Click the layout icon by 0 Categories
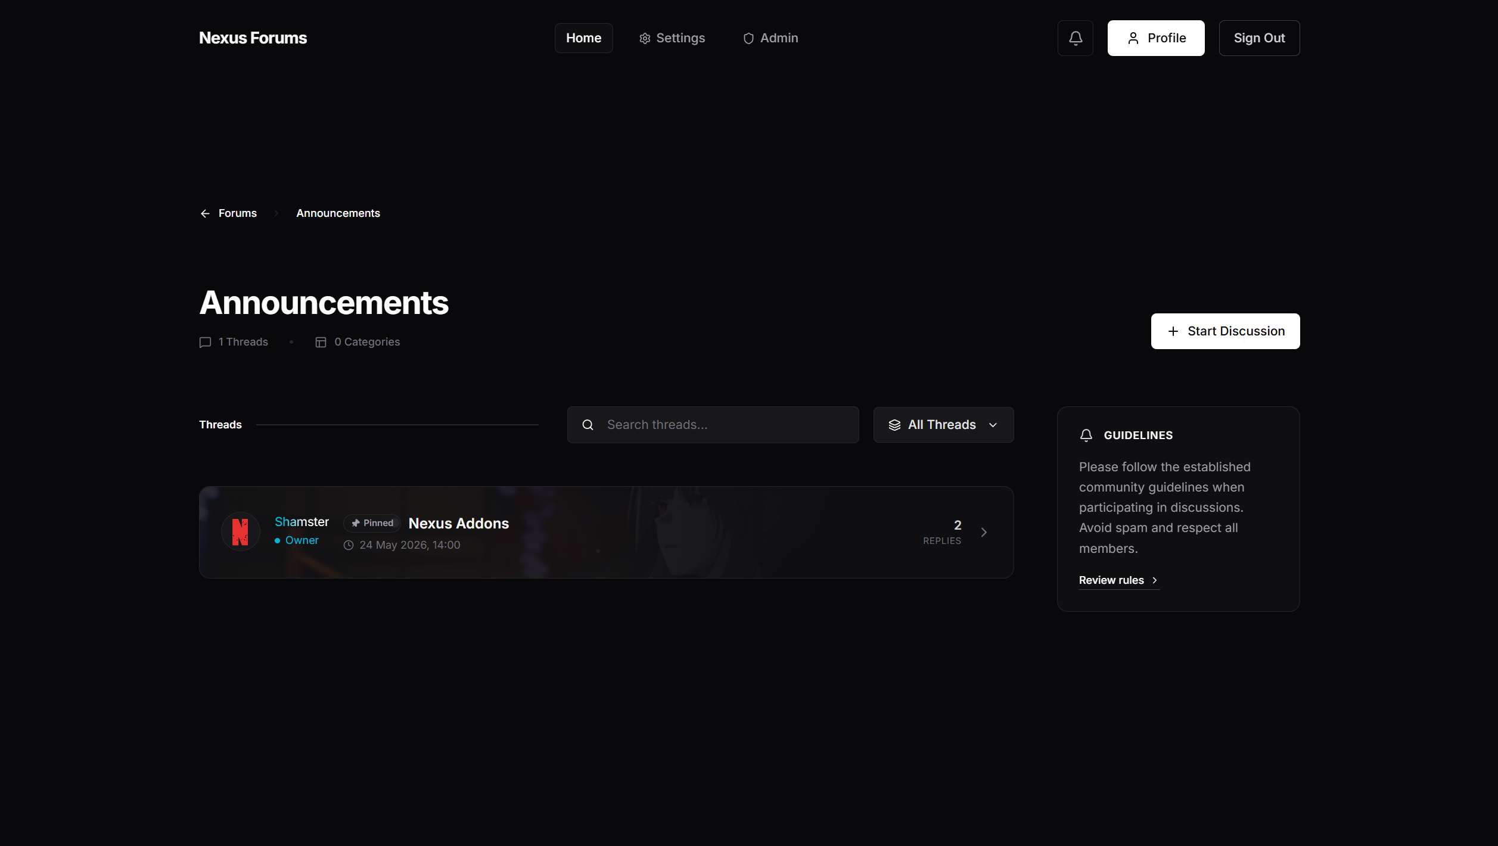Image resolution: width=1498 pixels, height=846 pixels. coord(321,342)
